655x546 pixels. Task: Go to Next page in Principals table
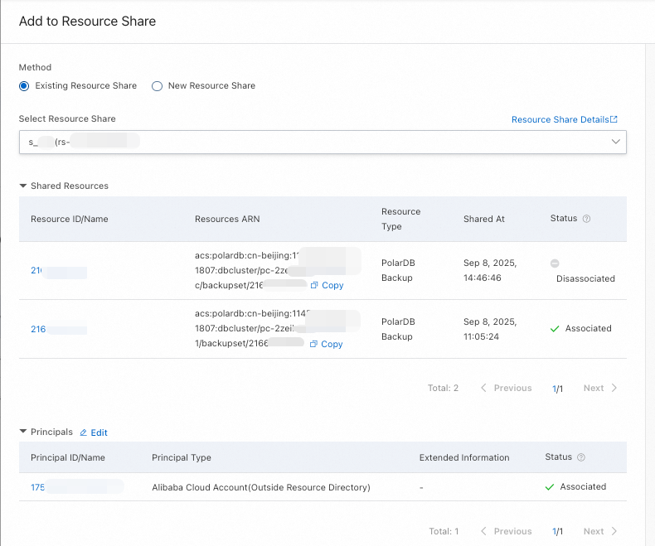(599, 531)
